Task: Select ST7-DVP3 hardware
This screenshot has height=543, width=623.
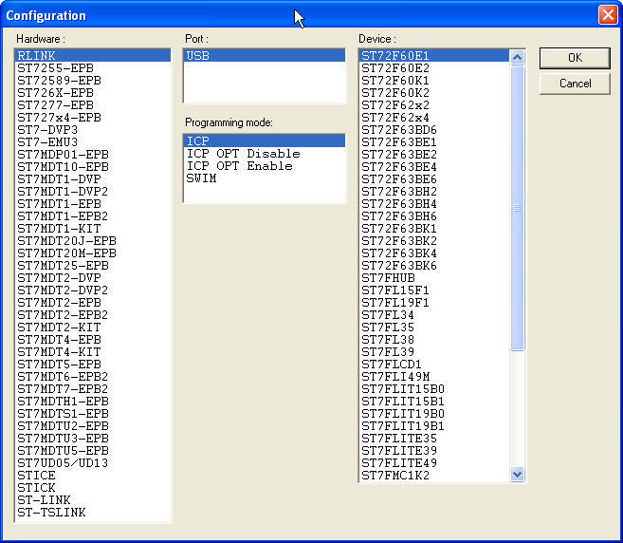Action: point(93,130)
